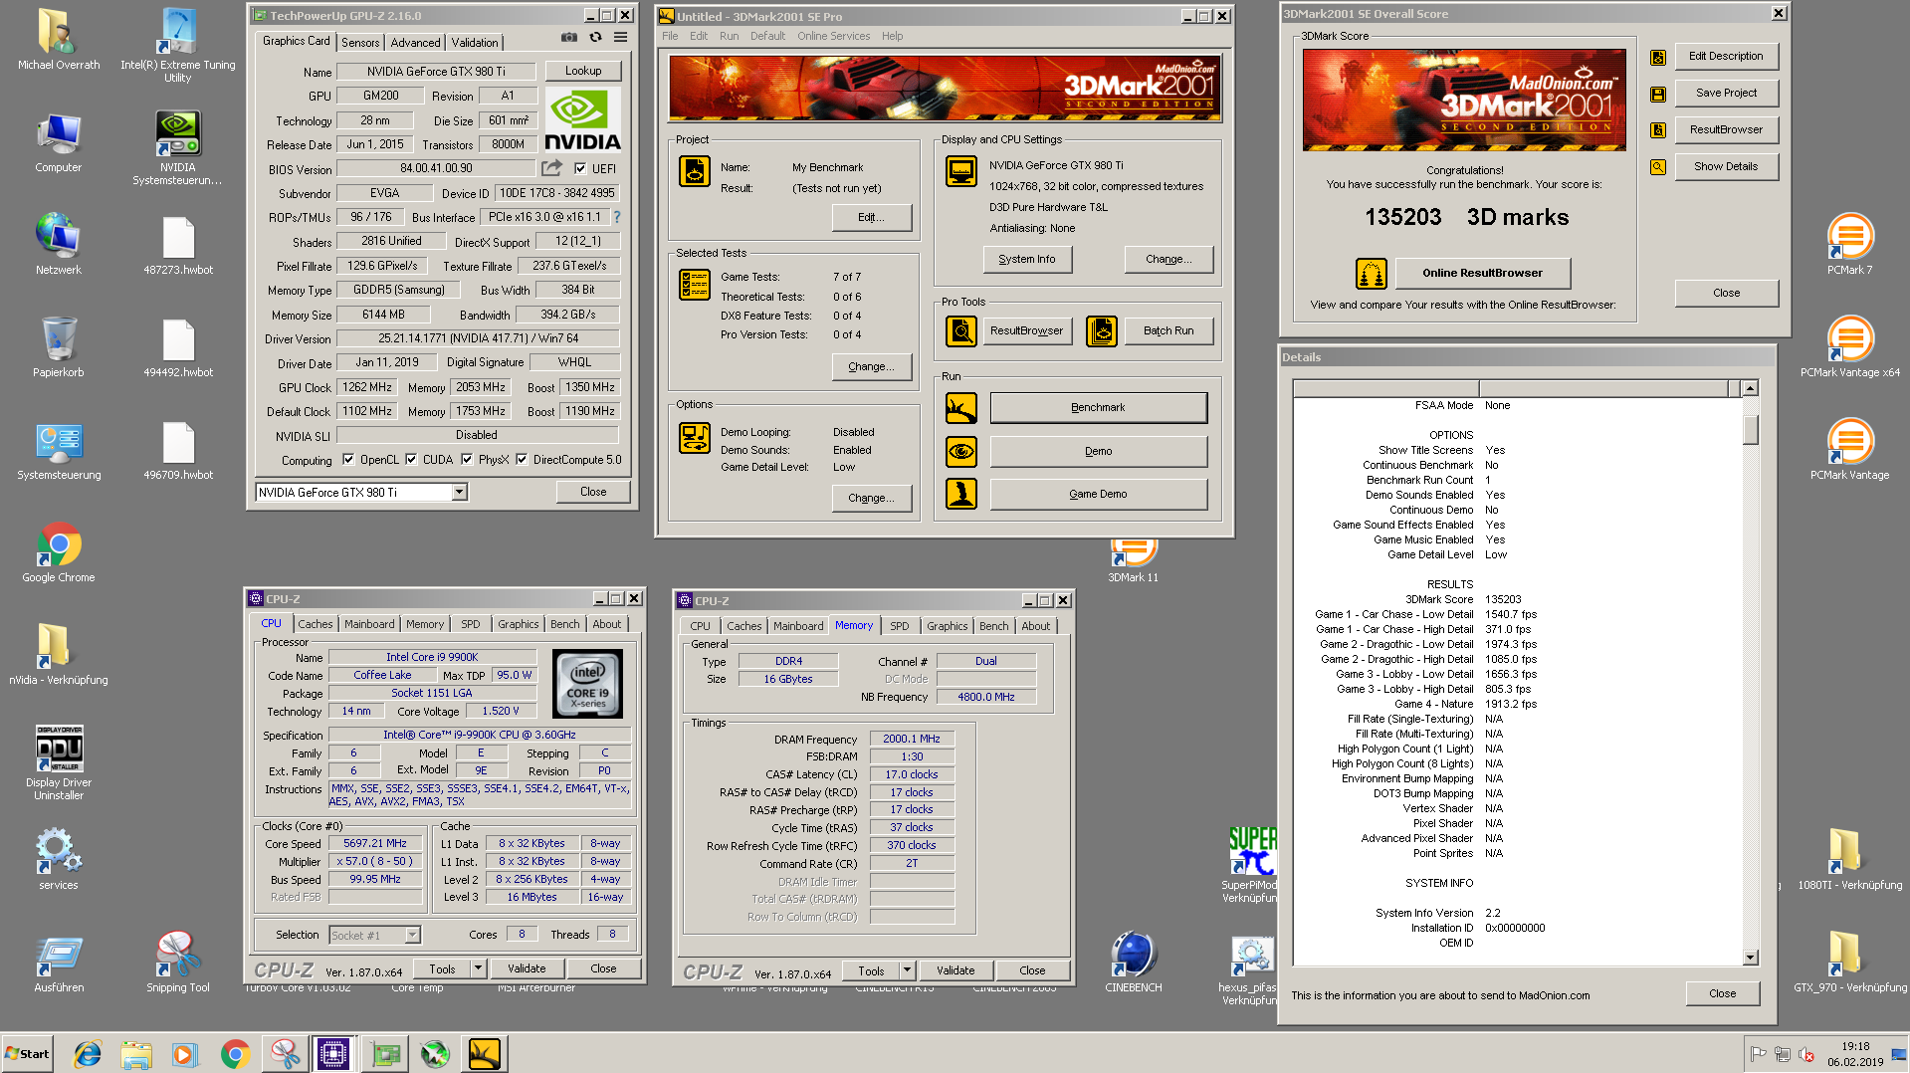Screen dimensions: 1910x1073
Task: Click the Online ResultBrowser icon
Action: pos(1372,273)
